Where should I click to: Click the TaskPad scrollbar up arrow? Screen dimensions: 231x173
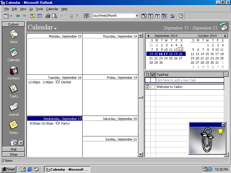click(226, 74)
